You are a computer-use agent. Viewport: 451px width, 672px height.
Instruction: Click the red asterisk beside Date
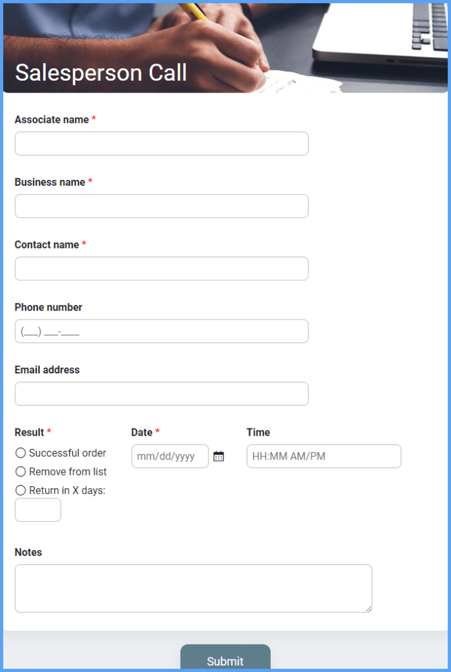click(157, 432)
